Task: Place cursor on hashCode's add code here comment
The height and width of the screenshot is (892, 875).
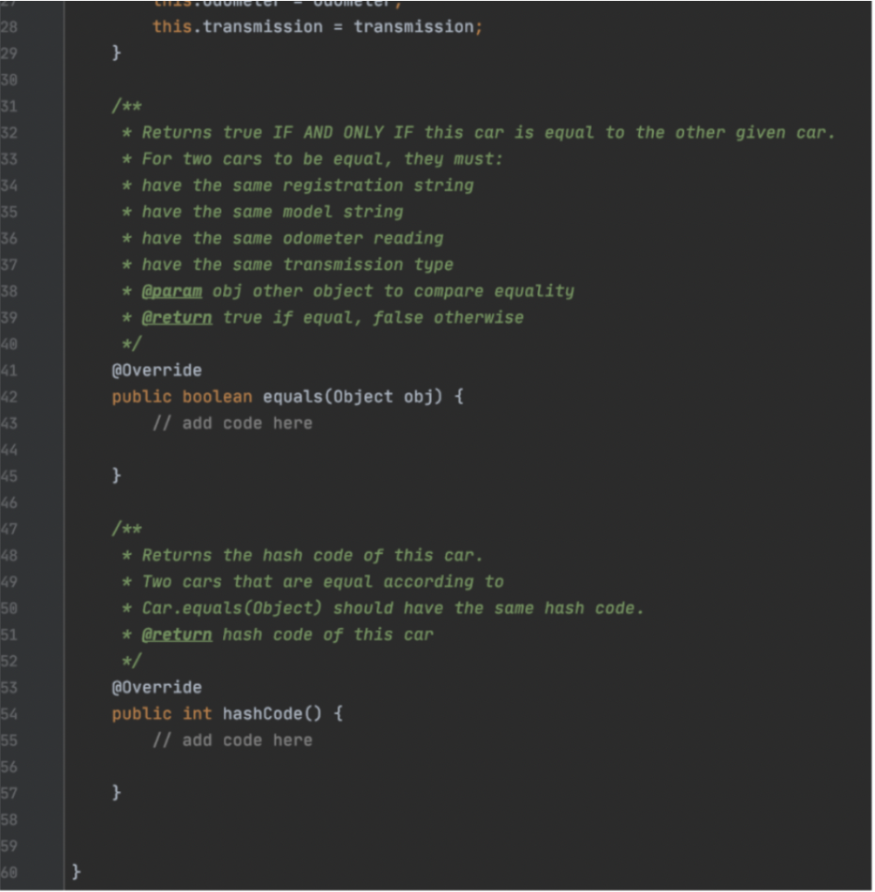Action: (x=232, y=741)
